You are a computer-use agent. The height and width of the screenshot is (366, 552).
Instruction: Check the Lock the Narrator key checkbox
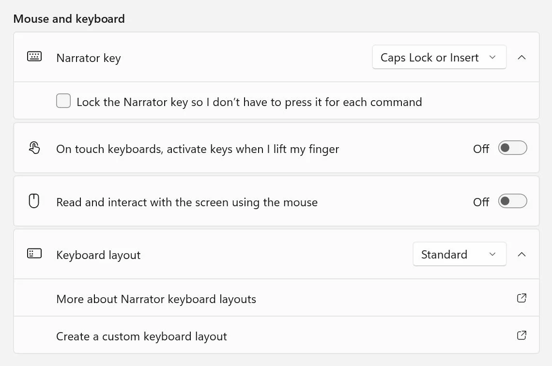pyautogui.click(x=63, y=101)
